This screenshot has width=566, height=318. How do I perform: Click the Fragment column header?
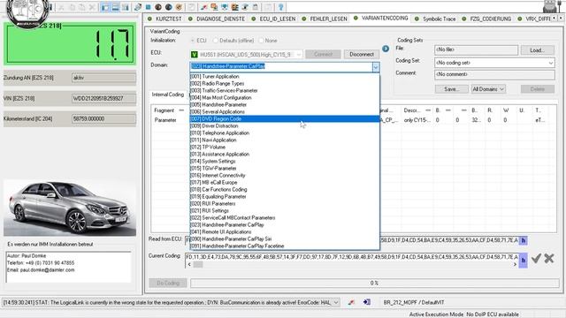tap(164, 110)
